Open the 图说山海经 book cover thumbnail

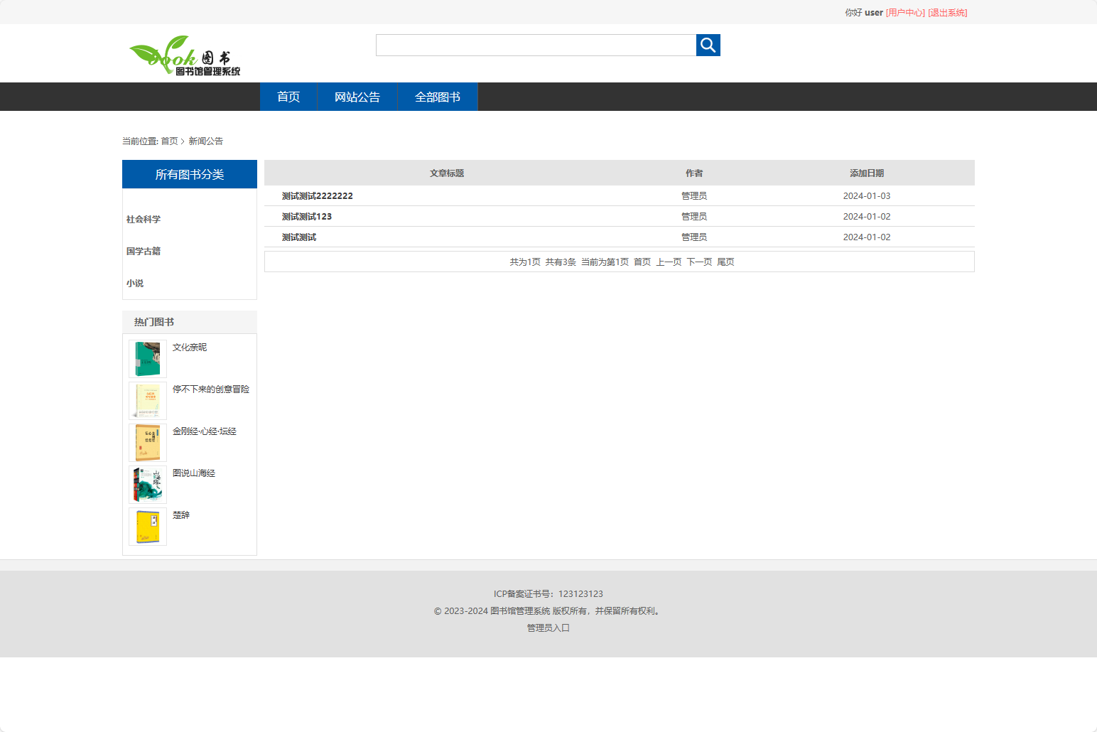point(148,485)
